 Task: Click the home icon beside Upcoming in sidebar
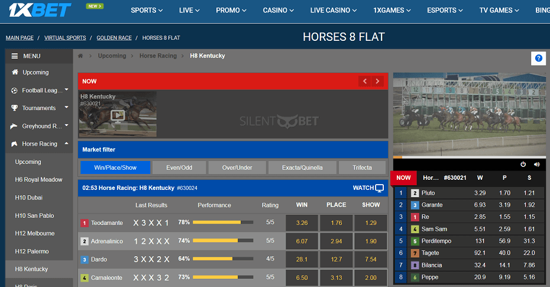click(15, 72)
